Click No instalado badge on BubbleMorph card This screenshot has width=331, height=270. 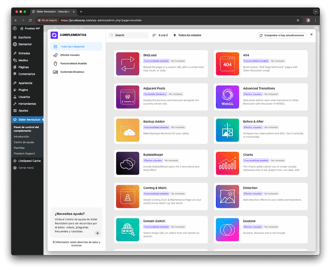pos(171,161)
